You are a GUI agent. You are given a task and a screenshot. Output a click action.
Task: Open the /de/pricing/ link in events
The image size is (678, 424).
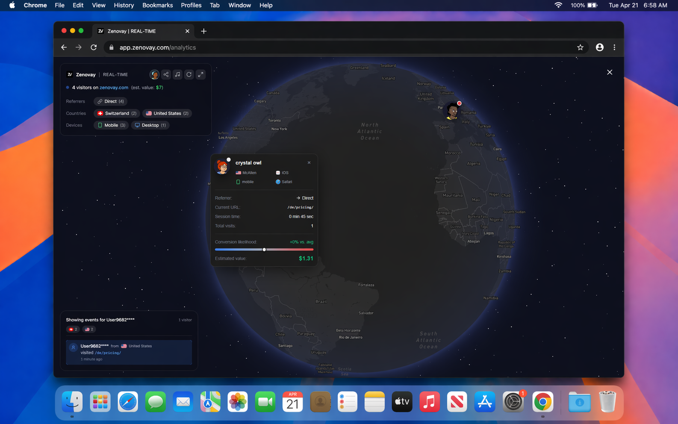pos(108,353)
